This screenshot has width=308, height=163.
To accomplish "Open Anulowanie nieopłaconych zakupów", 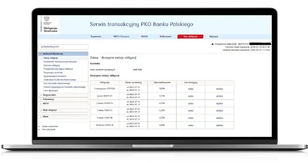I will point(60,62).
